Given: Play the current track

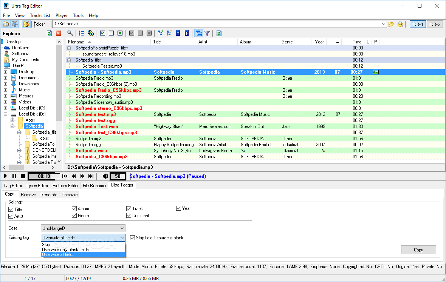Looking at the screenshot, I should pos(5,176).
